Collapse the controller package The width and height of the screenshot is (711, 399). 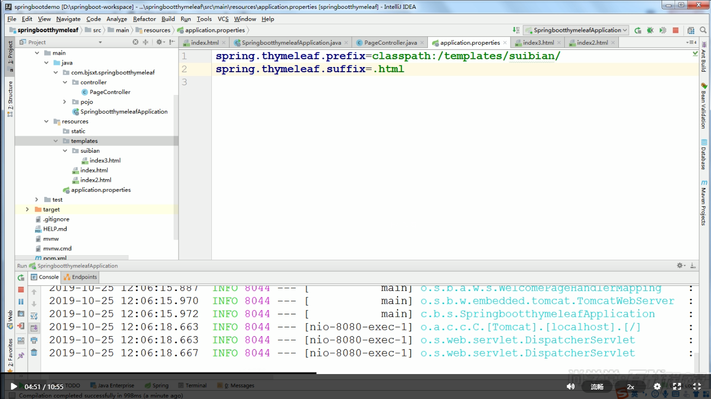(x=65, y=82)
